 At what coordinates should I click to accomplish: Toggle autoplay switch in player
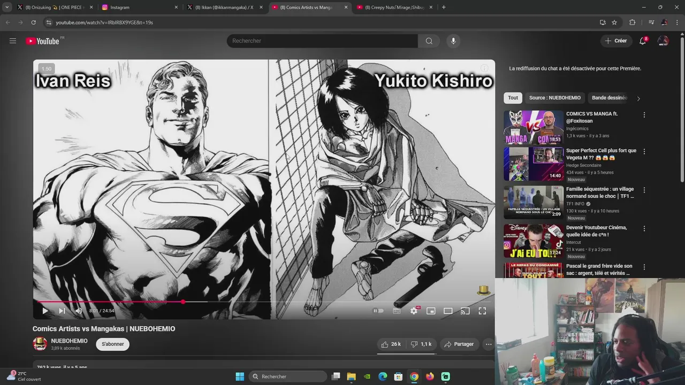click(379, 311)
